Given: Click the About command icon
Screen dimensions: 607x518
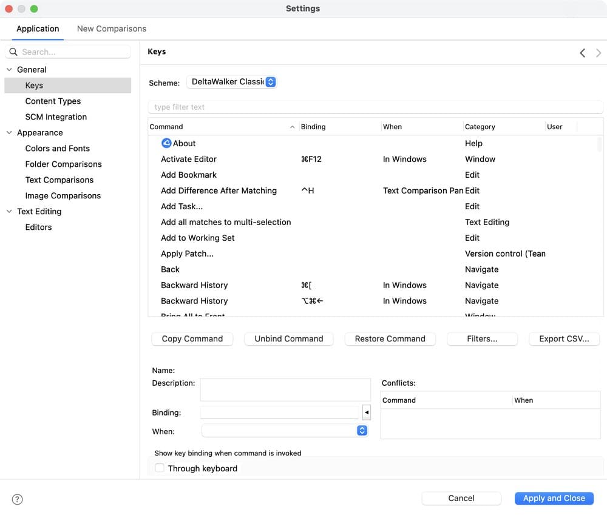Looking at the screenshot, I should tap(166, 143).
